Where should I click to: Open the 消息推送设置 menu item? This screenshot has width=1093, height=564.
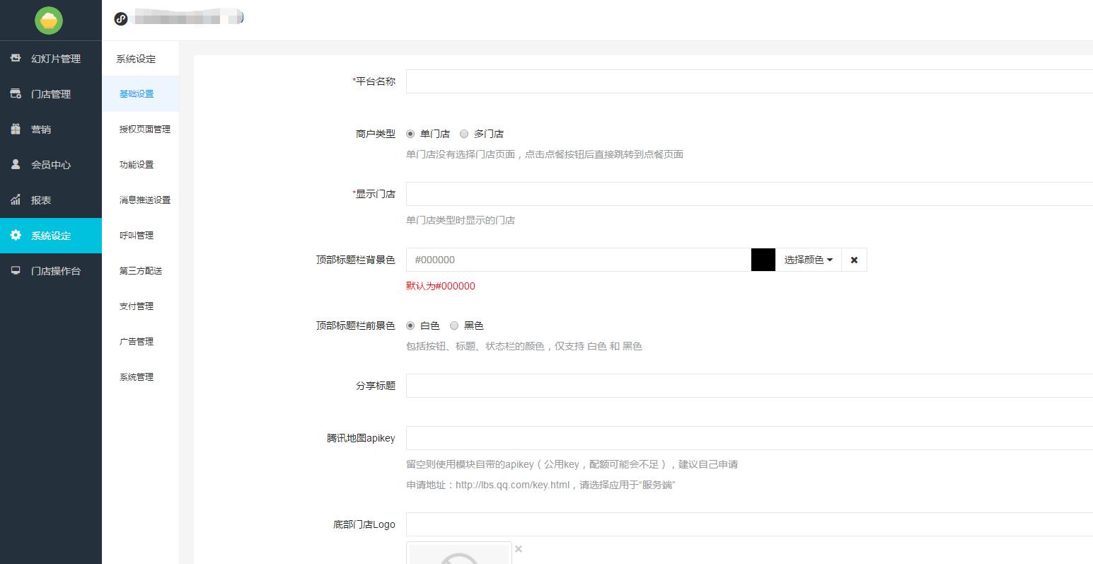[x=144, y=200]
